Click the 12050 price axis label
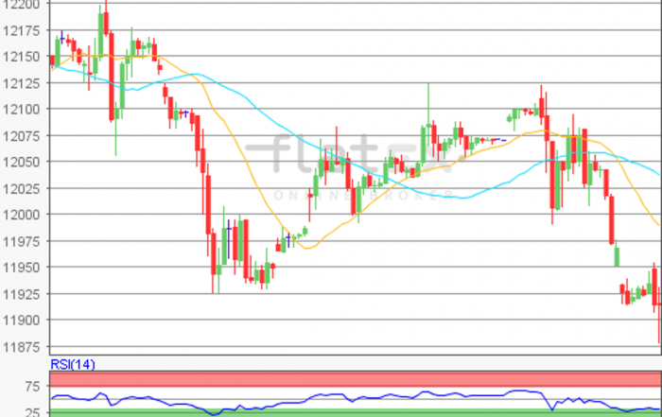The image size is (662, 417). [x=20, y=163]
